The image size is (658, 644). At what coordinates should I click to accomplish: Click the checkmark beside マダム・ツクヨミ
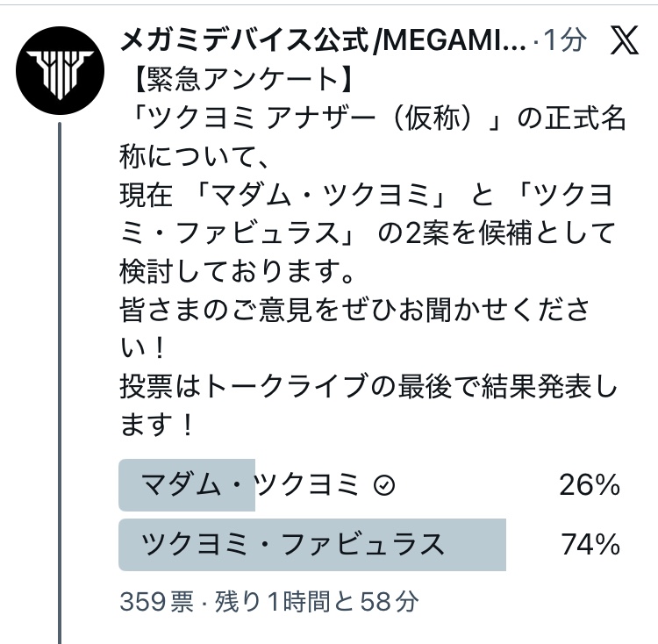(x=382, y=485)
